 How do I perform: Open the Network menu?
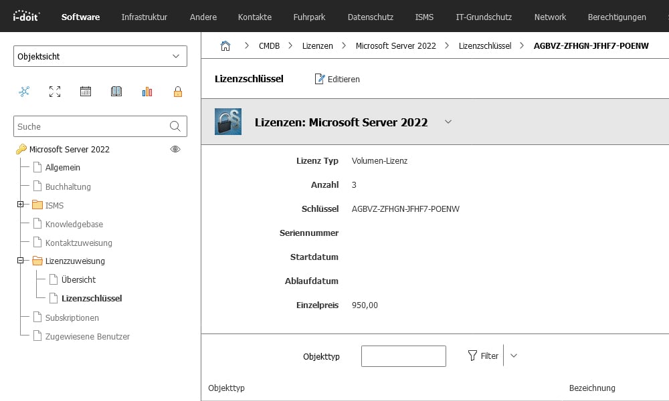point(550,17)
